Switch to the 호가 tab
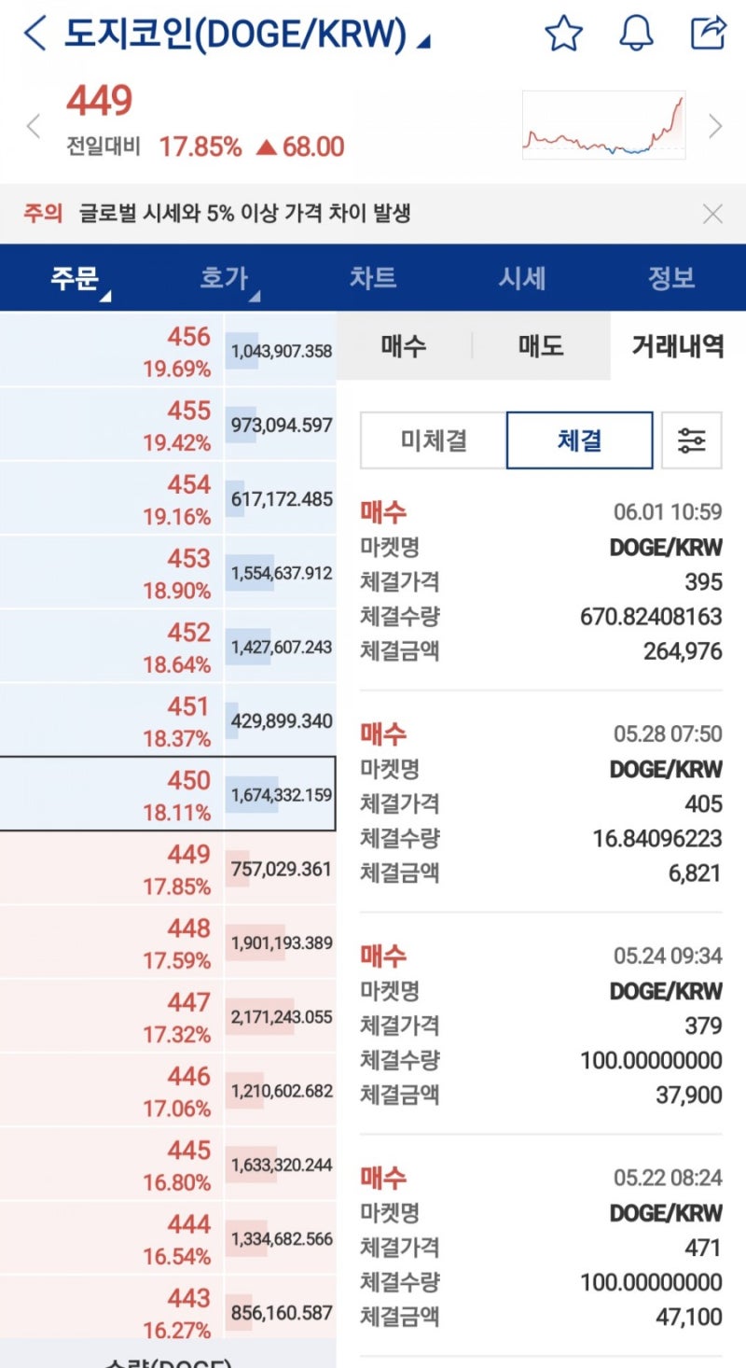Screen dimensions: 746x1368 click(x=224, y=278)
